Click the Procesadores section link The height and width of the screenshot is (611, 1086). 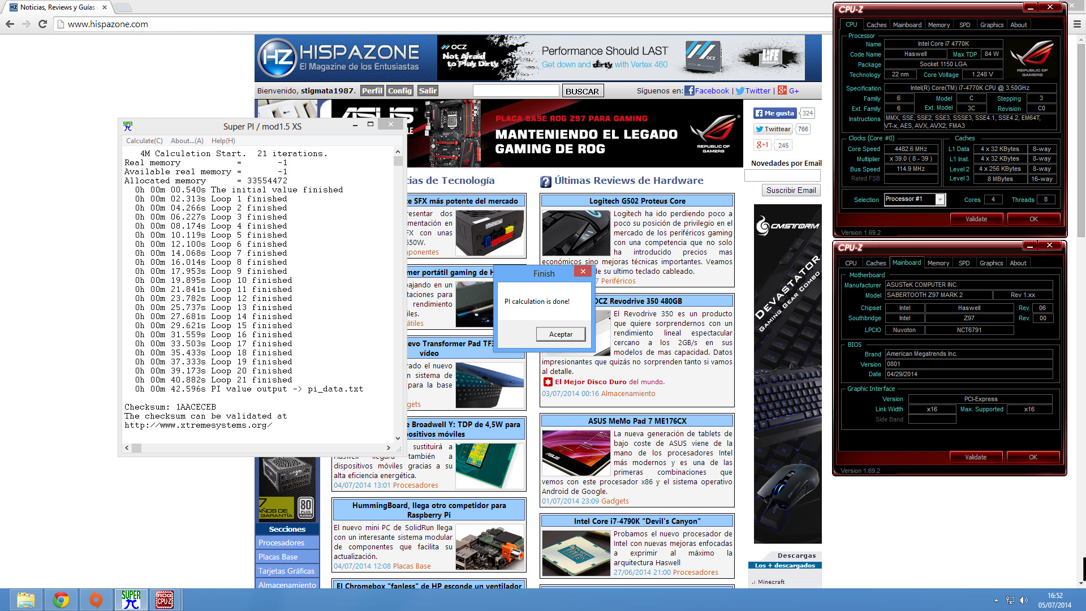click(281, 543)
